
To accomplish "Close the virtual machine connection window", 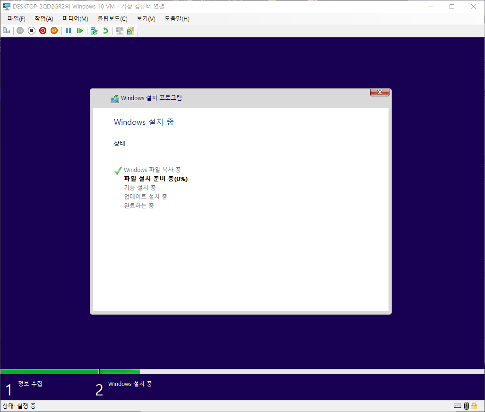I will (474, 7).
